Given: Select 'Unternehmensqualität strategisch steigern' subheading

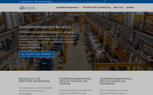Looking at the screenshot, I should (x=46, y=32).
